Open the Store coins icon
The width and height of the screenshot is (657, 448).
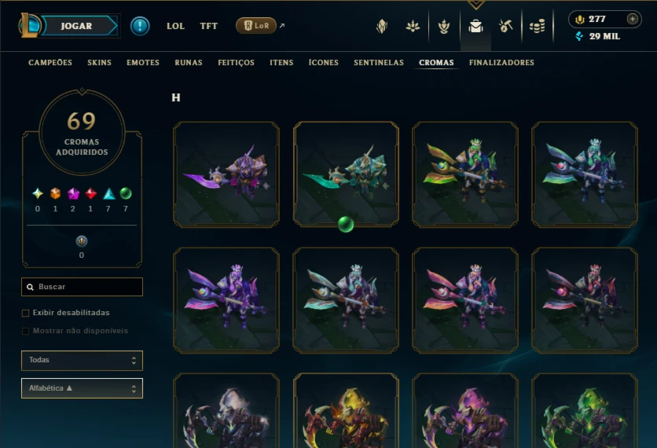tap(538, 27)
